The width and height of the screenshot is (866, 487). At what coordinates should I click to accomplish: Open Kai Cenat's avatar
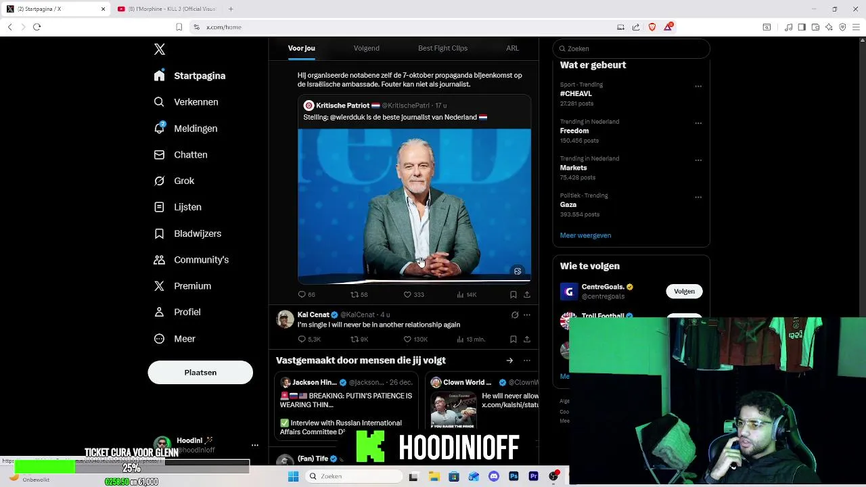coord(285,319)
